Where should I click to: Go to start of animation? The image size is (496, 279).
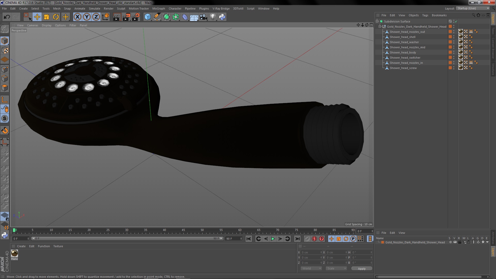[249, 239]
